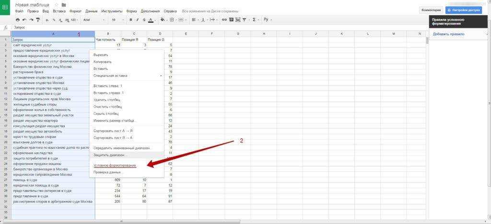Image resolution: width=491 pixels, height=224 pixels.
Task: Open the fill color bucket
Action: click(163, 20)
